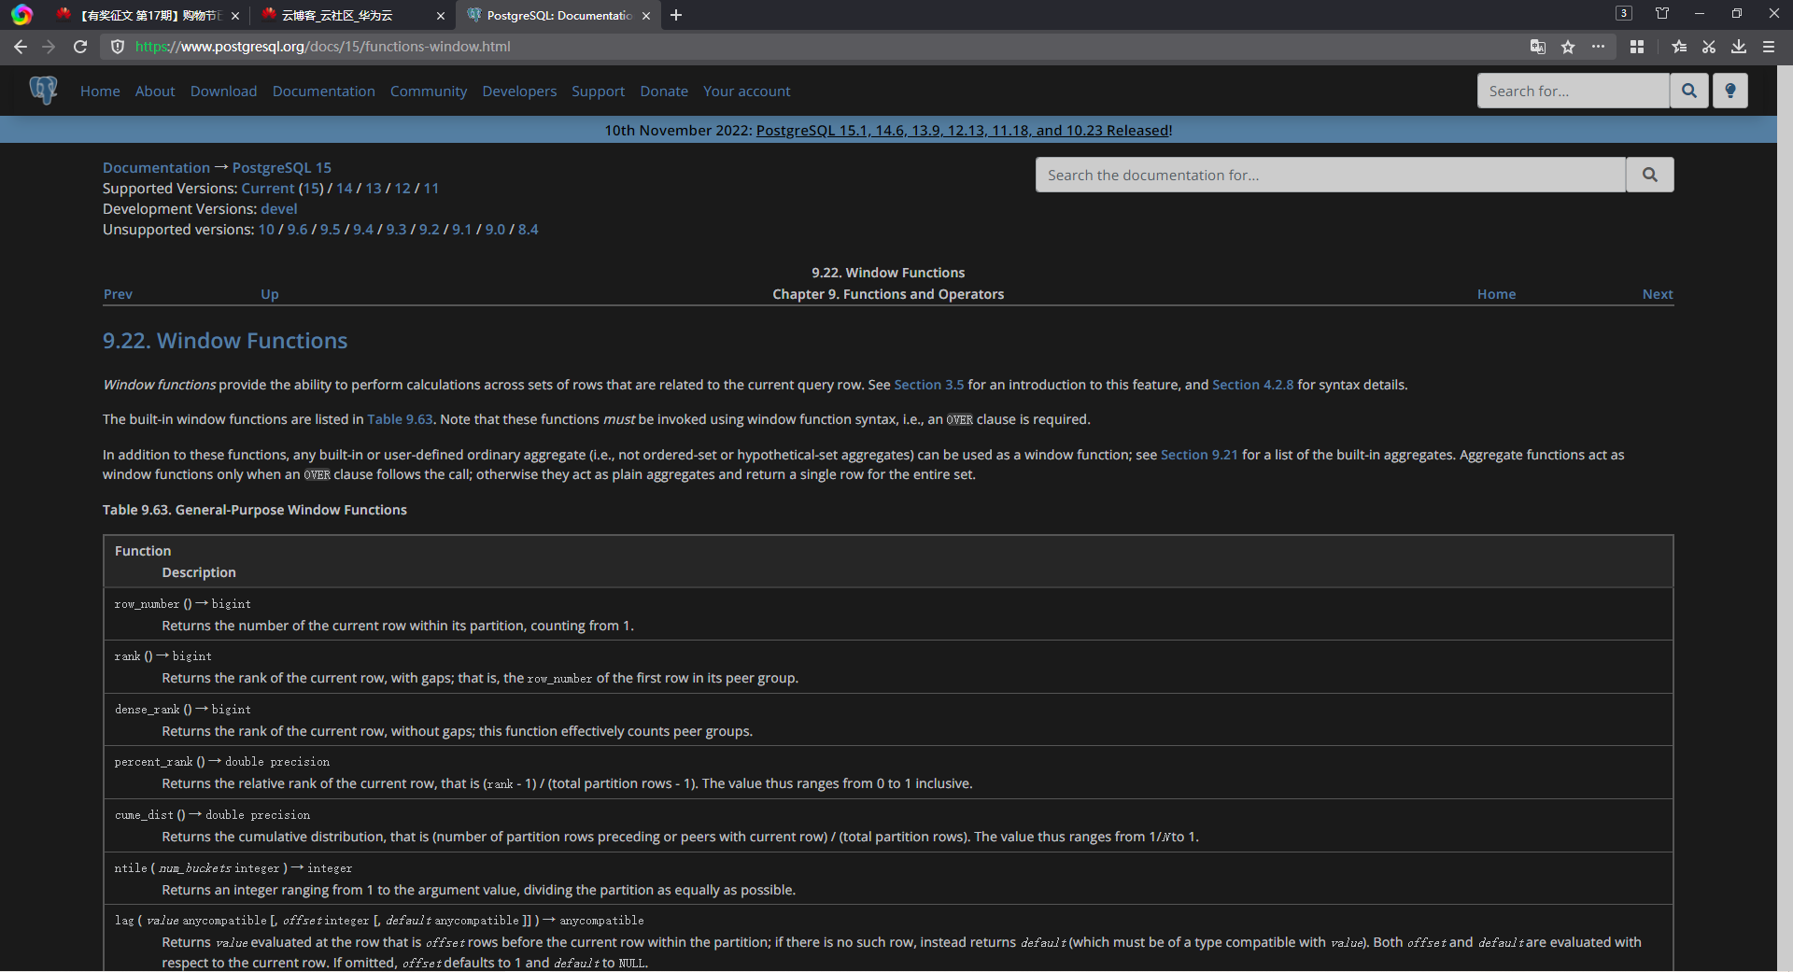Open the favorites list icon
This screenshot has width=1793, height=972.
click(1679, 47)
